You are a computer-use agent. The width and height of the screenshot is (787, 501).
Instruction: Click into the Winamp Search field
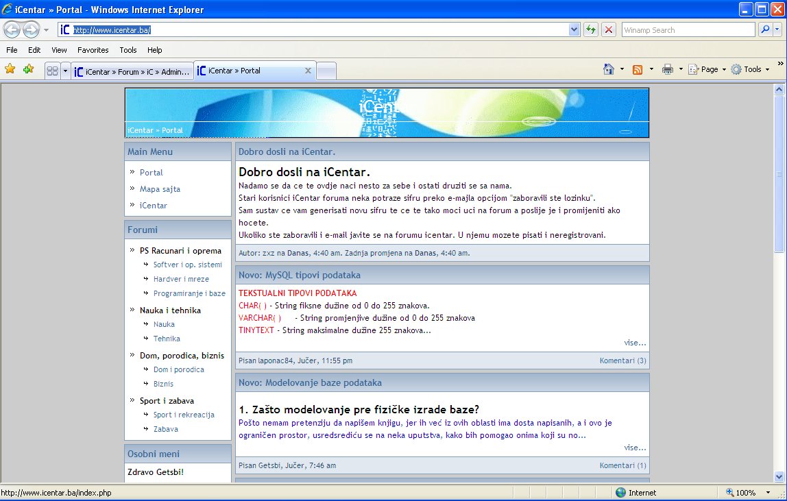[x=688, y=30]
